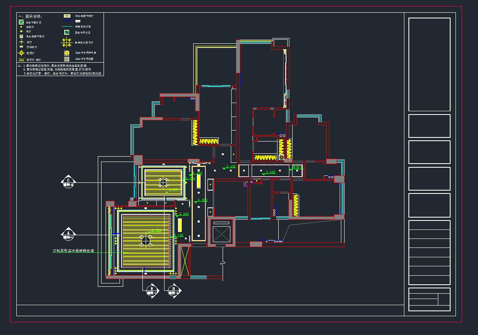This screenshot has width=478, height=335.
Task: Click the crystal chandelier symbol in the legend
Action: (x=66, y=42)
